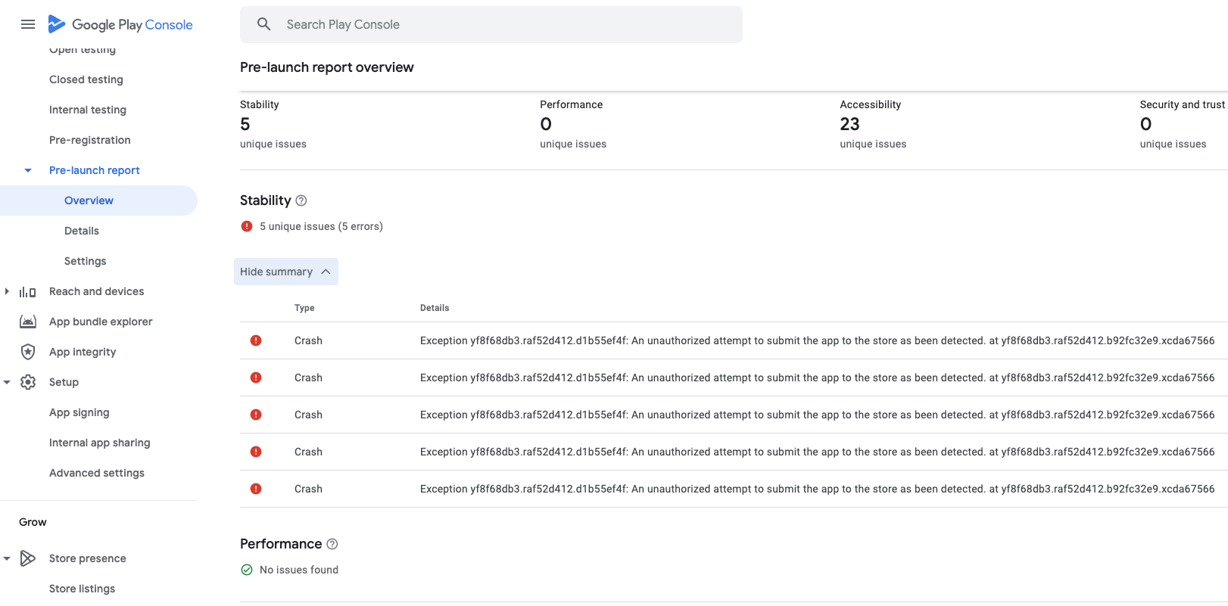Click the Search Play Console field
Screen dimensions: 1228x606
[500, 24]
